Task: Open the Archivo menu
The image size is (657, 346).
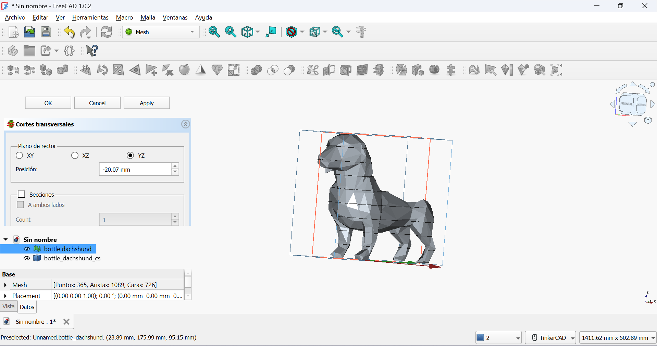Action: click(x=15, y=17)
